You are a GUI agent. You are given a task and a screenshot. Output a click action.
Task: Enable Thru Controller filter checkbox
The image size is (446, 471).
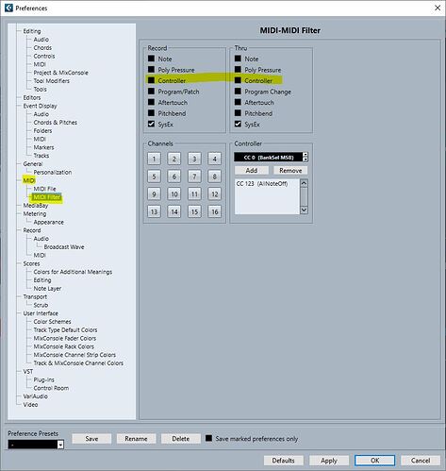pos(238,80)
